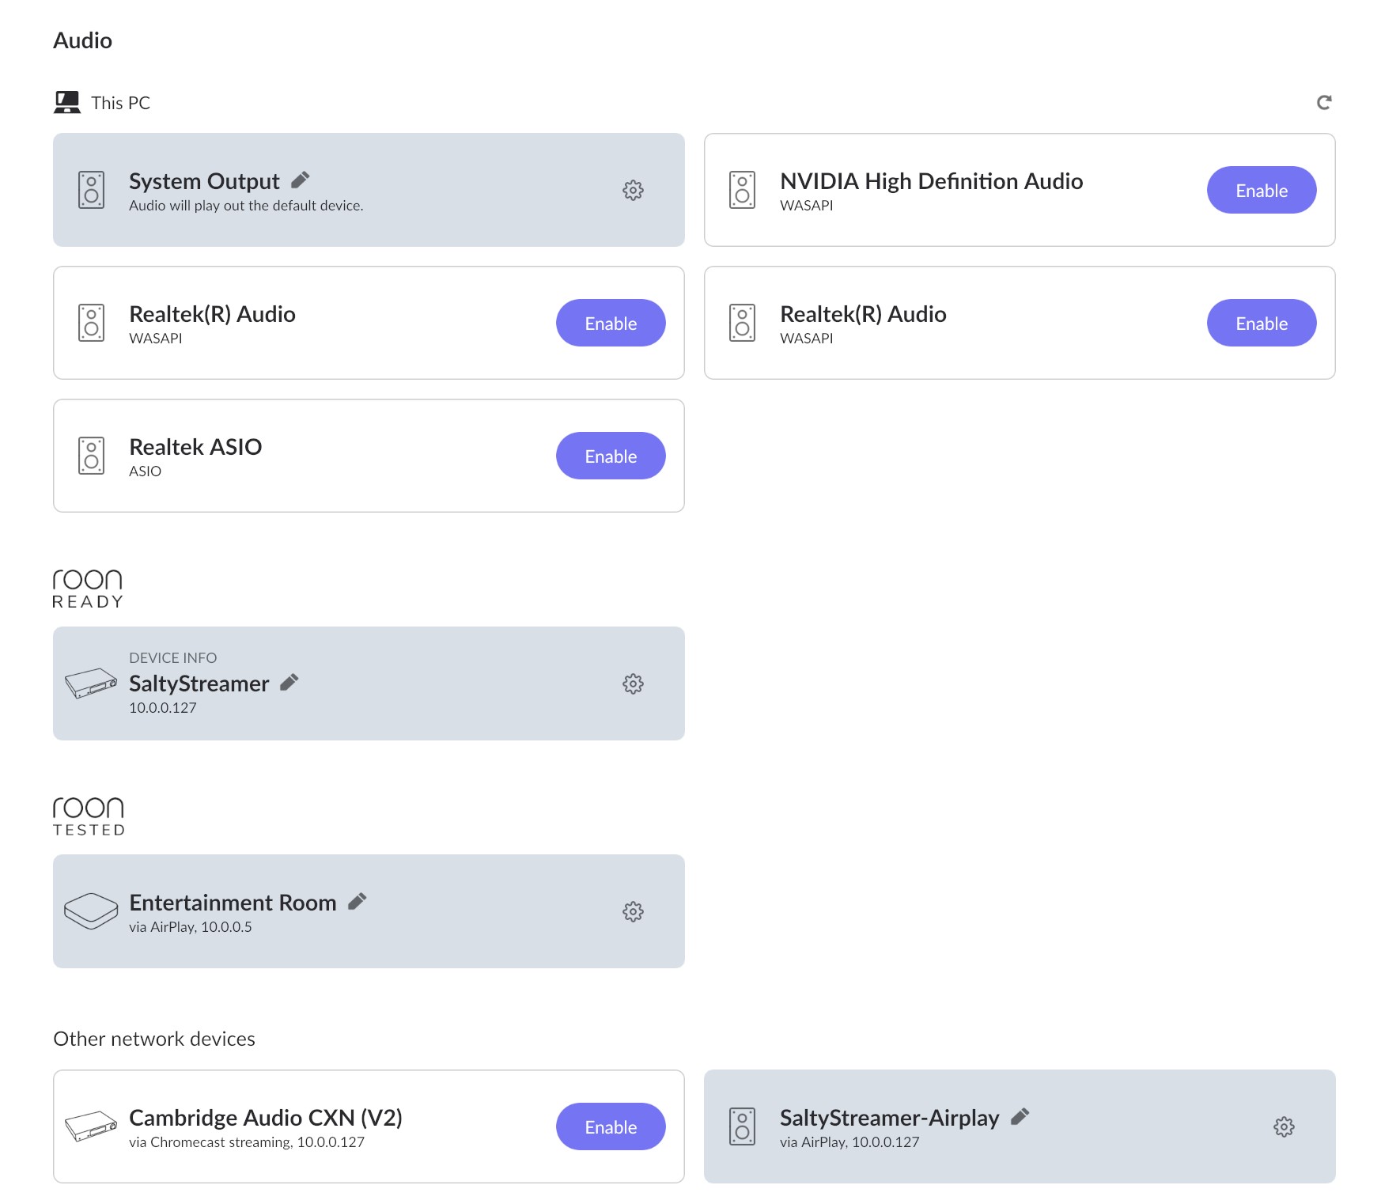This screenshot has width=1381, height=1204.
Task: Click the refresh devices icon
Action: click(1324, 102)
